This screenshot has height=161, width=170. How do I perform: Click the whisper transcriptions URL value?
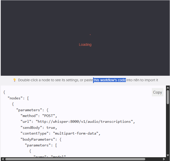84,122
